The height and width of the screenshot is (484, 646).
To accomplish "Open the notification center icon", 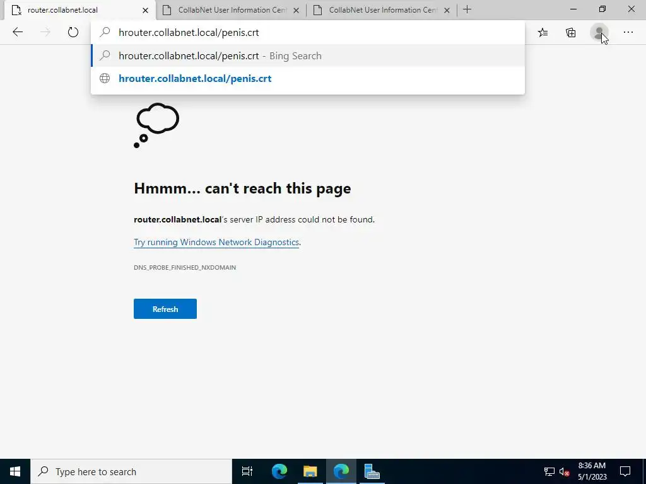I will pyautogui.click(x=625, y=471).
